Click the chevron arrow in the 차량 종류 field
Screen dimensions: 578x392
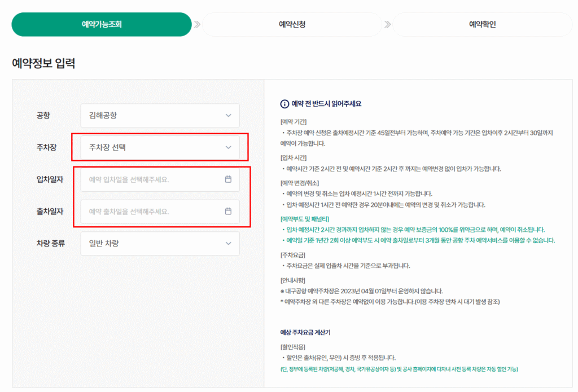click(228, 244)
